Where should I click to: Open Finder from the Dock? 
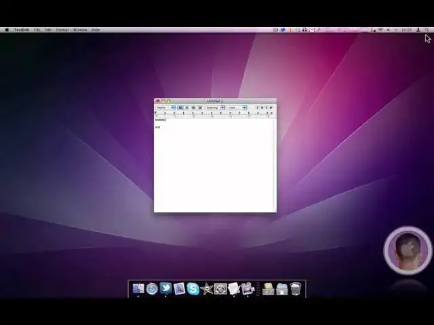[138, 288]
